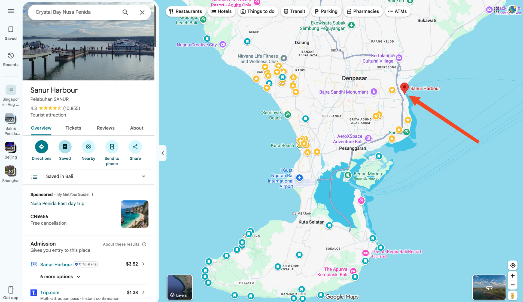Get Directions to Sanur Harbour
The height and width of the screenshot is (302, 523).
(x=41, y=150)
